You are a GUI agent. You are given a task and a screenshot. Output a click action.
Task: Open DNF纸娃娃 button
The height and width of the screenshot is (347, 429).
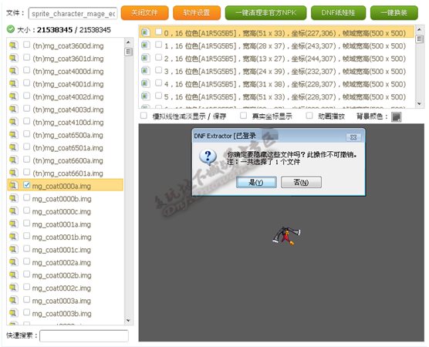[x=338, y=13]
